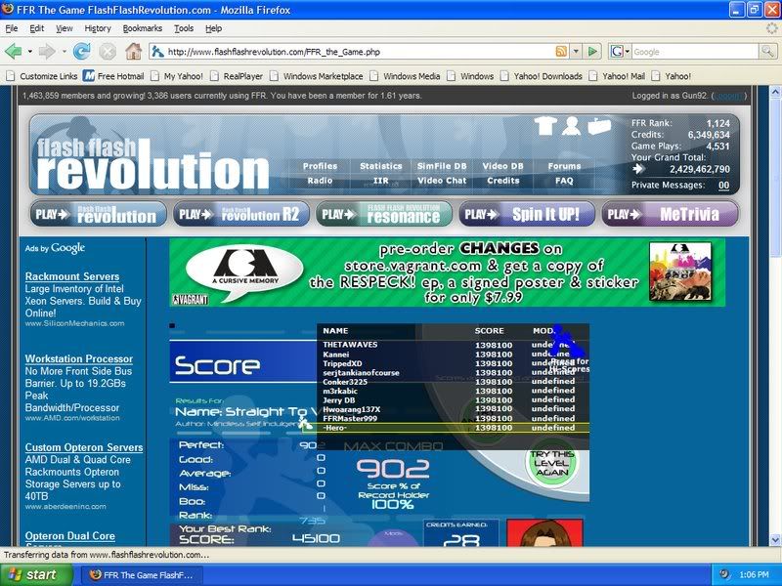The width and height of the screenshot is (782, 586).
Task: Go to the Home page icon
Action: 133,51
